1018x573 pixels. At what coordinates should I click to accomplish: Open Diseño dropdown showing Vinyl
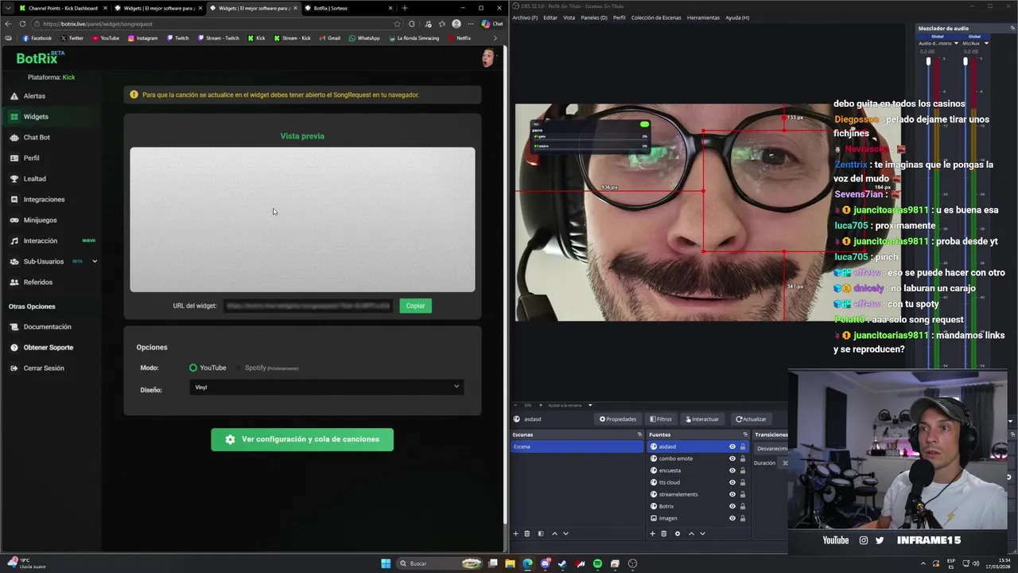[327, 387]
